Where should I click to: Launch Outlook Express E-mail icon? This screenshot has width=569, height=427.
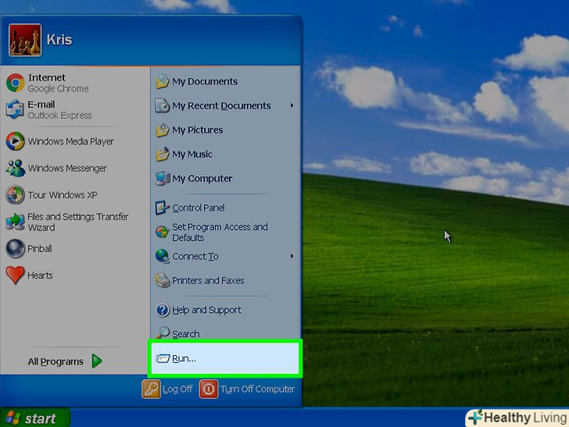click(15, 109)
